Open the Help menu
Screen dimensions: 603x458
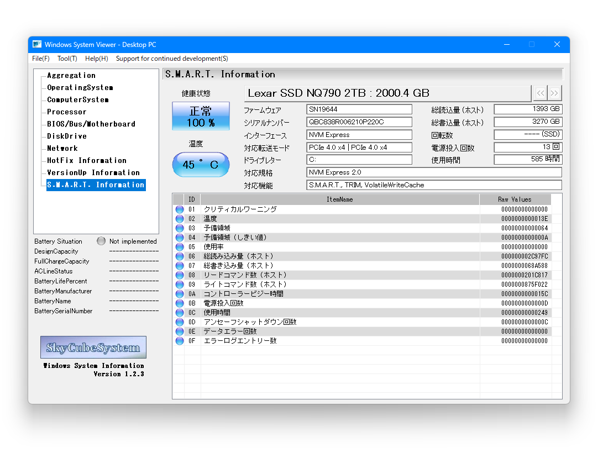[x=96, y=58]
